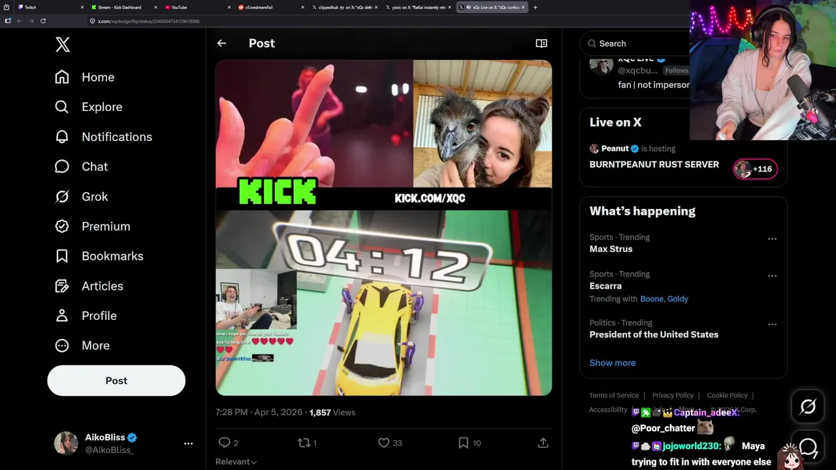
Task: Open Bookmarks in the sidebar
Action: (99, 256)
